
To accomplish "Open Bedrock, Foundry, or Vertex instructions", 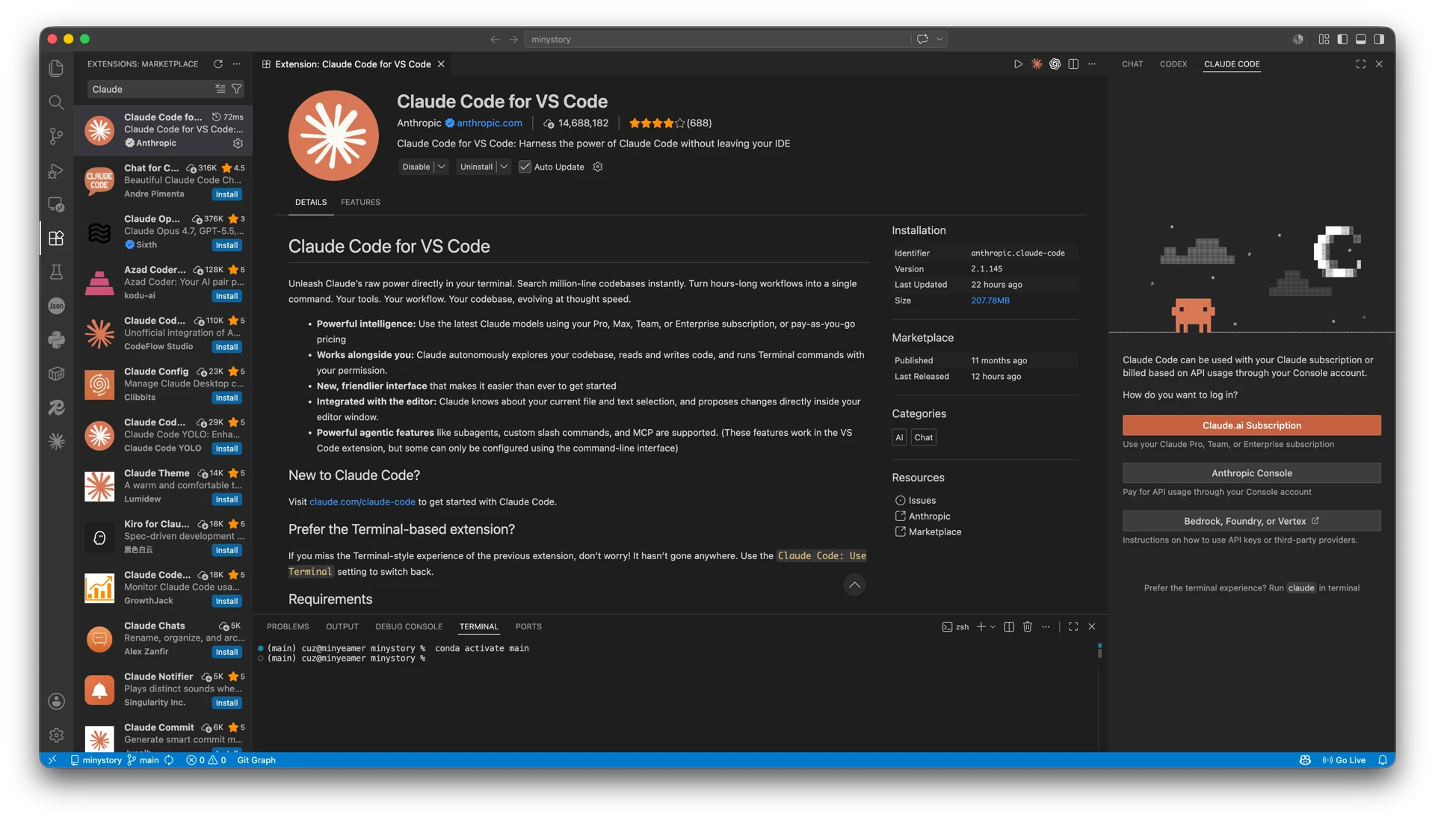I will pyautogui.click(x=1252, y=521).
